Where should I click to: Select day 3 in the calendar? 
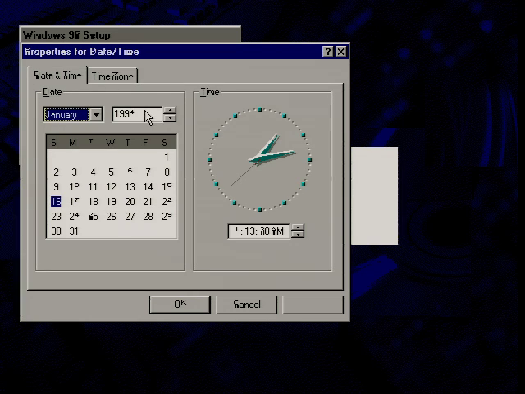(75, 172)
